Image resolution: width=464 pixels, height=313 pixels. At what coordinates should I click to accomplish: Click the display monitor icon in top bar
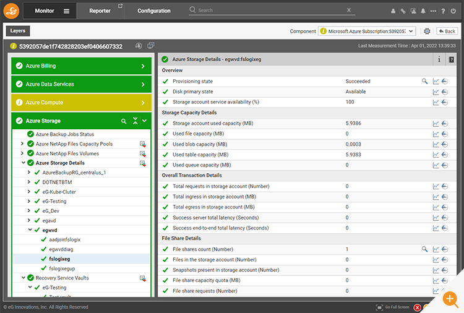point(413,11)
